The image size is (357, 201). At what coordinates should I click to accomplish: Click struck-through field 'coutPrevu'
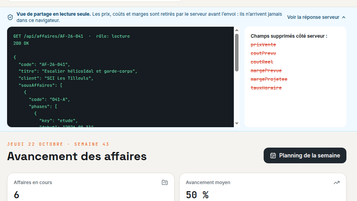263,53
